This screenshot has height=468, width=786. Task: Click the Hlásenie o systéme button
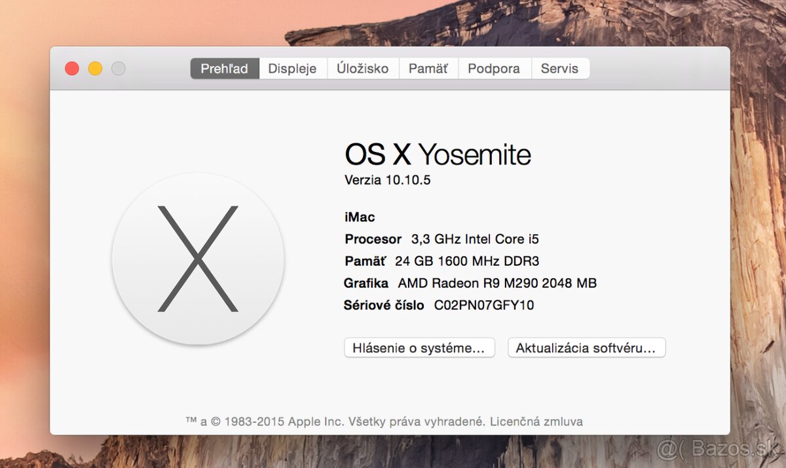419,348
